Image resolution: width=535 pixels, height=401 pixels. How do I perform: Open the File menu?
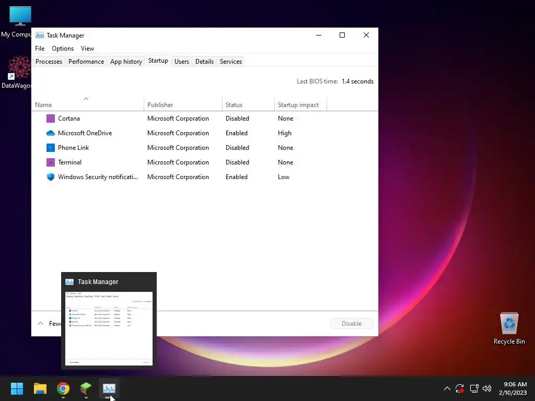(40, 49)
